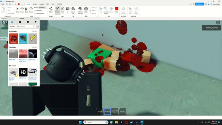222x125 pixels.
Task: Activate the Move tool
Action: point(22,10)
